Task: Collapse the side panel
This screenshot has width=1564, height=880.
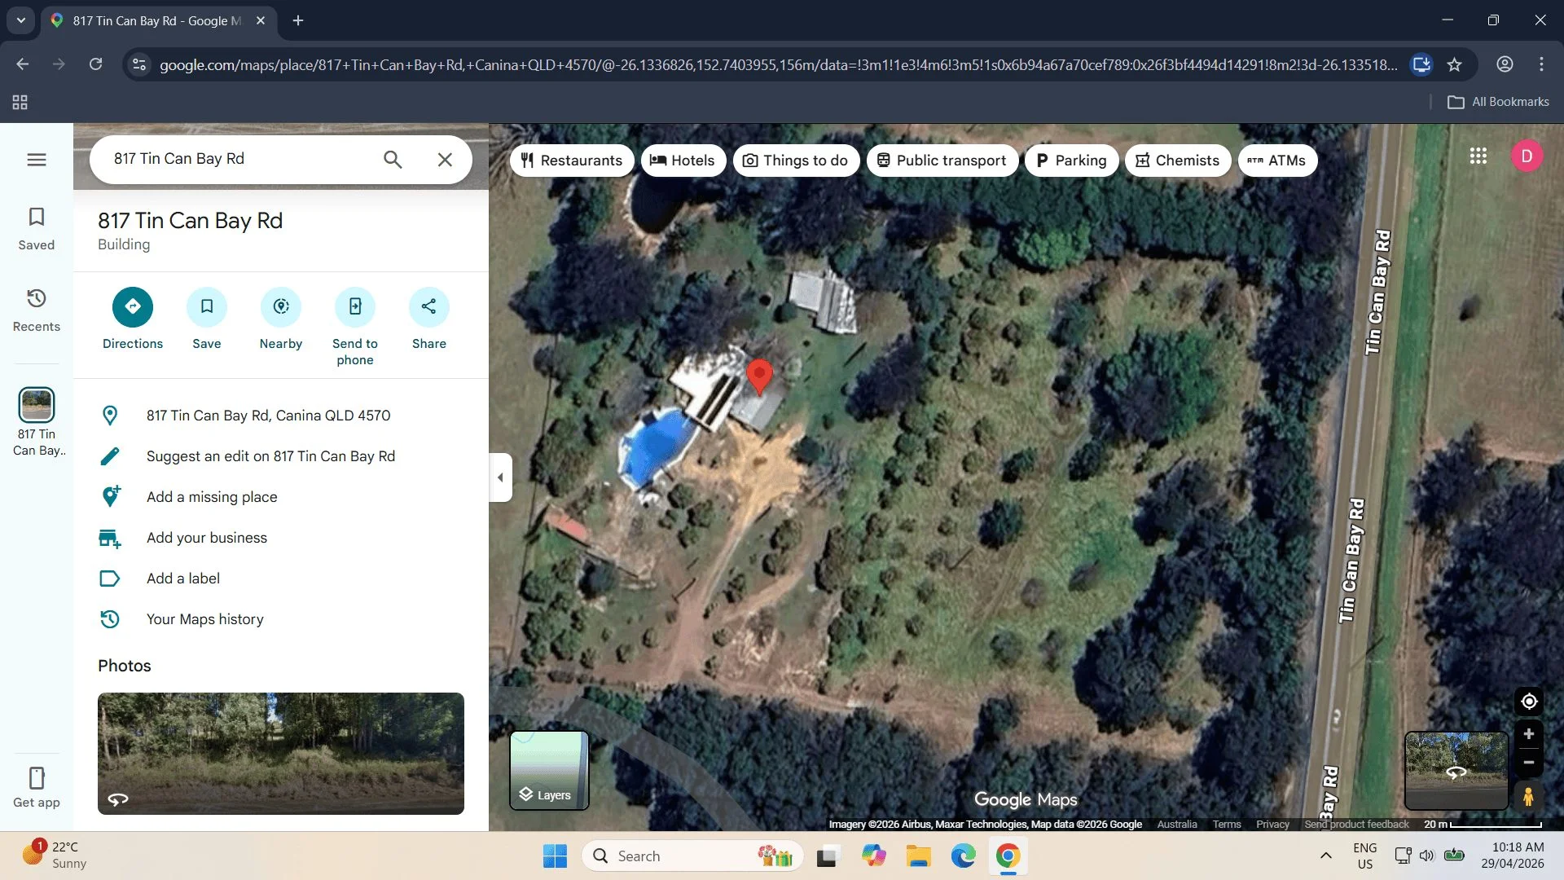Action: (500, 477)
